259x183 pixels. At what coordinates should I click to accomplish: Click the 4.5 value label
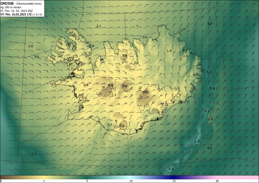click(210, 148)
